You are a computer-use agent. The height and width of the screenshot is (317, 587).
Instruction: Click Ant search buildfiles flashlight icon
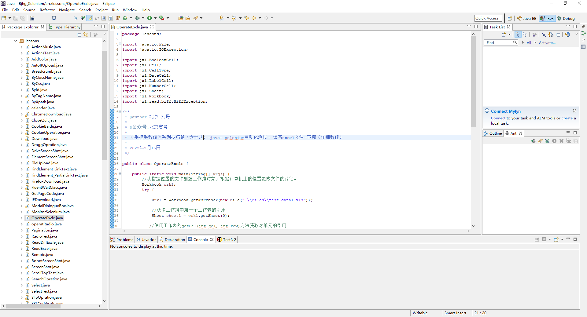pos(540,141)
